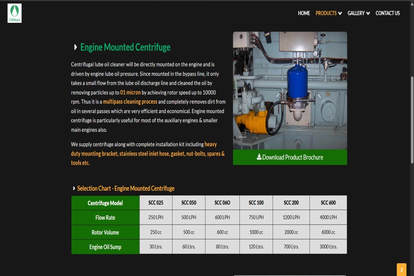The height and width of the screenshot is (276, 414).
Task: Select the Gallery menu label
Action: coord(356,13)
